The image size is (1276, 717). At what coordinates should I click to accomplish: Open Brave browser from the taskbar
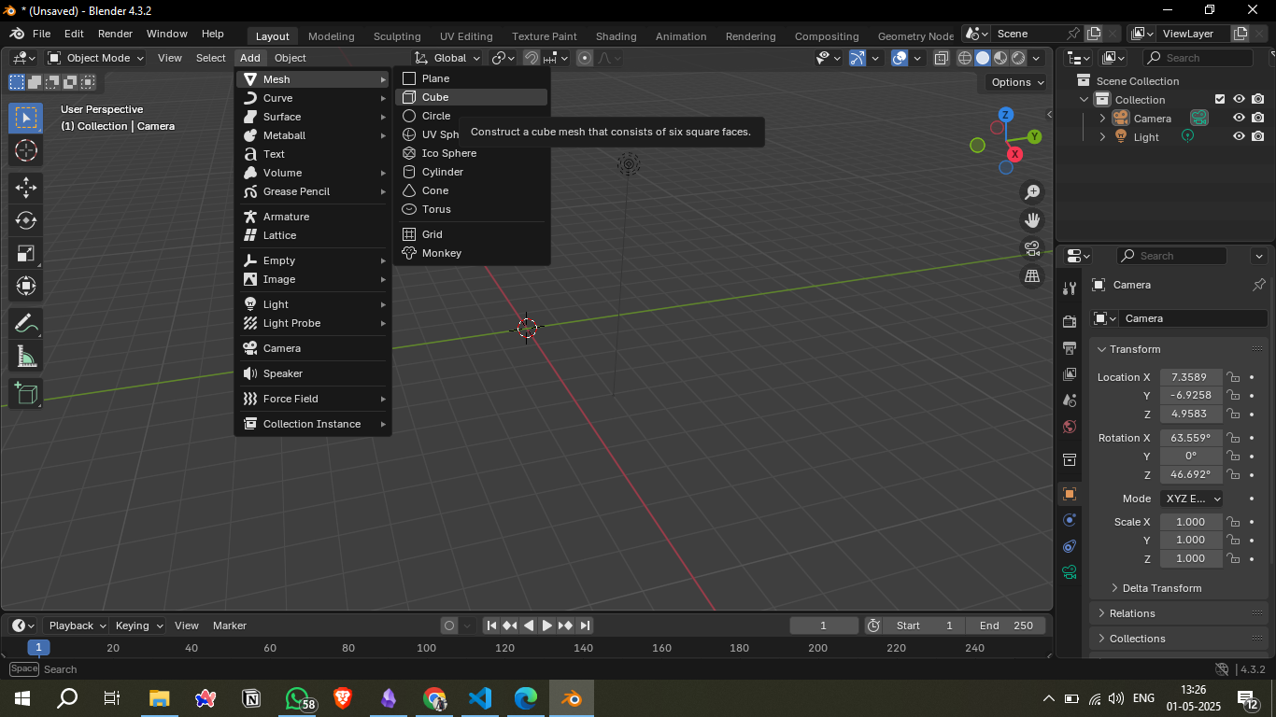tap(343, 698)
